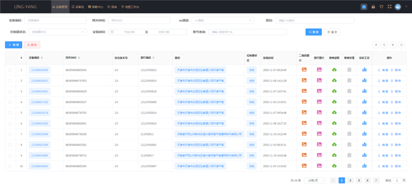
Task: Click the round refresh icon above the table
Action: tap(385, 45)
